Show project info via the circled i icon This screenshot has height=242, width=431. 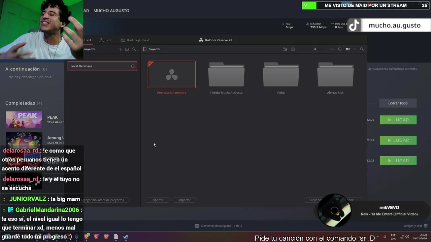pos(340,49)
